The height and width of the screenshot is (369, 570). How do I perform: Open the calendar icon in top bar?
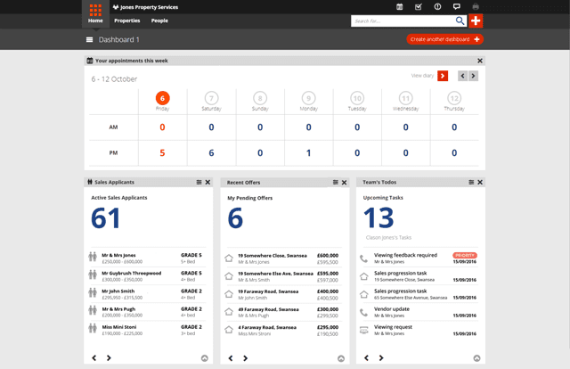point(399,6)
